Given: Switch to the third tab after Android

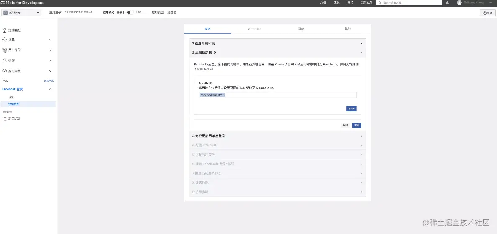Looking at the screenshot, I should 301,29.
